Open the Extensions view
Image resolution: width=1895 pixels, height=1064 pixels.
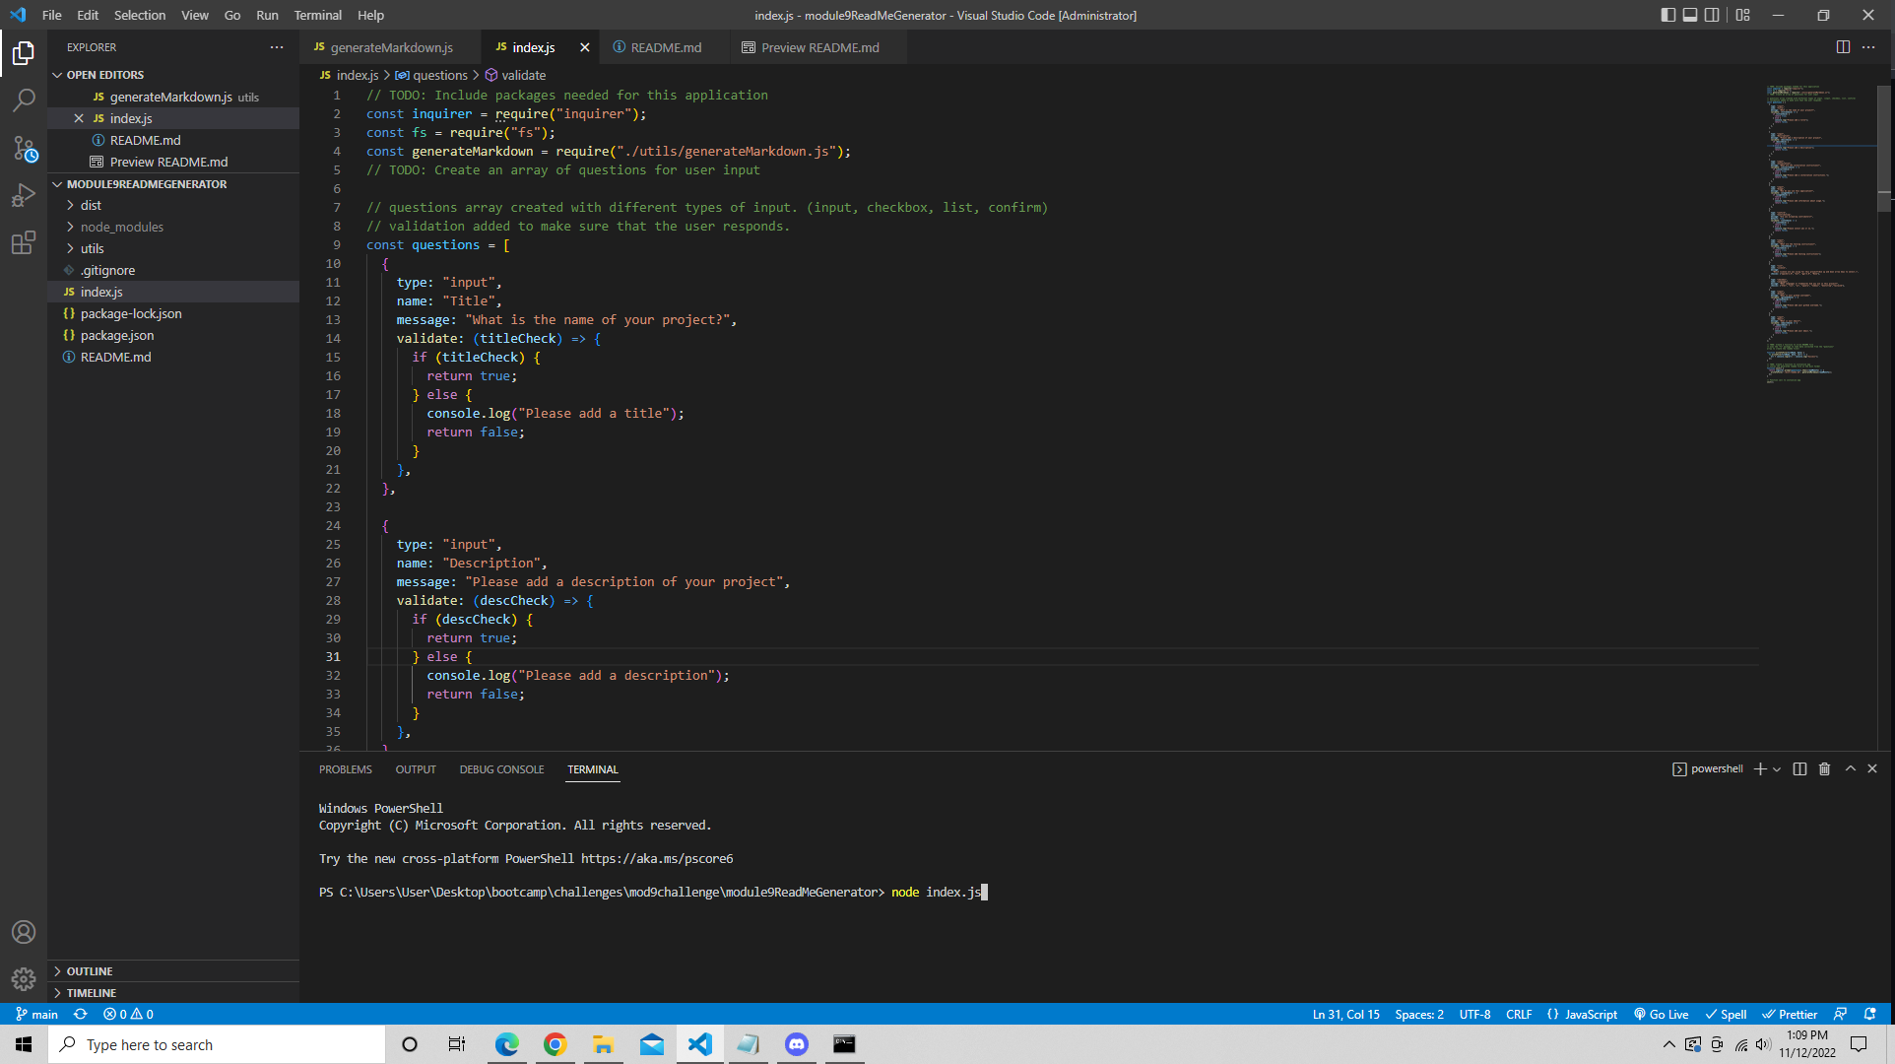24,242
